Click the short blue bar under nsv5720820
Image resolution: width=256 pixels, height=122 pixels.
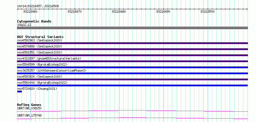pos(20,91)
